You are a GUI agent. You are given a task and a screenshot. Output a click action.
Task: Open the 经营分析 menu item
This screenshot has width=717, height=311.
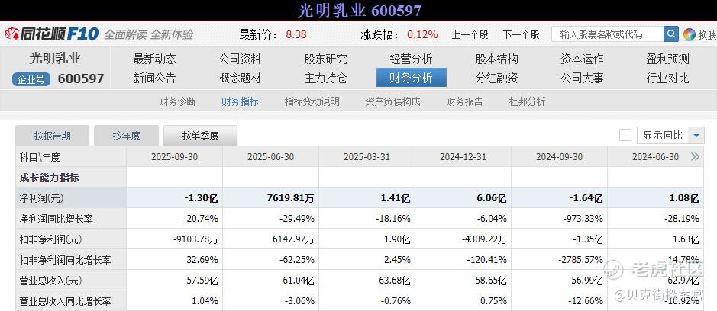pos(411,59)
